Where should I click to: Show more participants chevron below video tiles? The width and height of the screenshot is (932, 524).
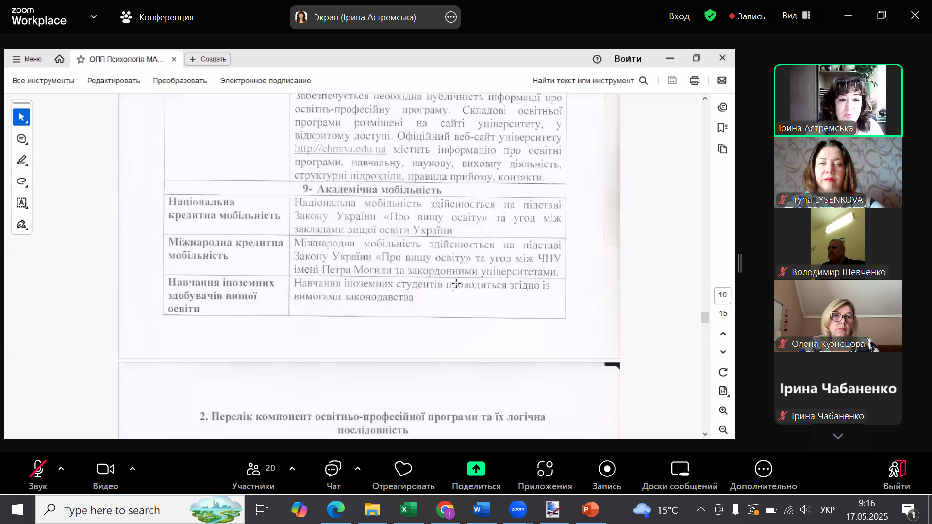(x=838, y=436)
